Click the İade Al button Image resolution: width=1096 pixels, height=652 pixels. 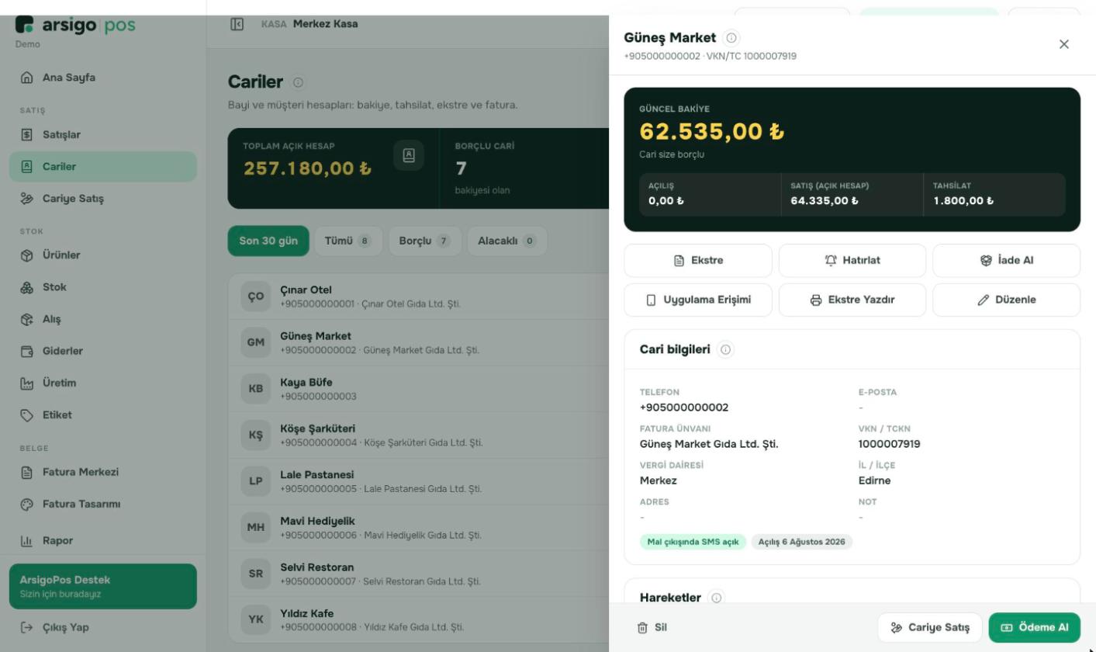pos(1006,261)
